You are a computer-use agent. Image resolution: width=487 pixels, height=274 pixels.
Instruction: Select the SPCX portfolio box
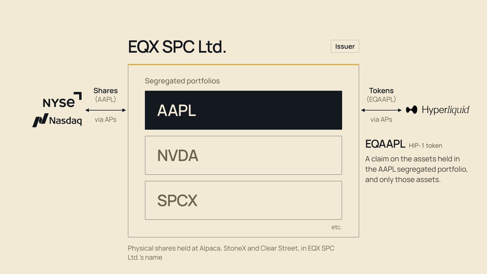point(243,200)
